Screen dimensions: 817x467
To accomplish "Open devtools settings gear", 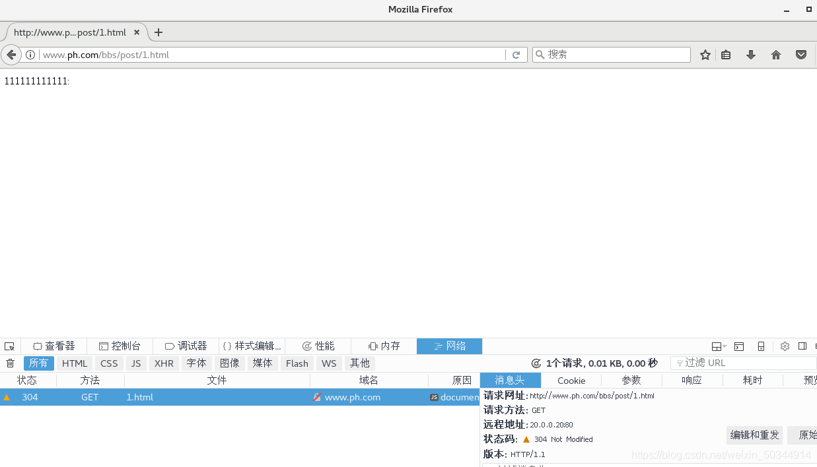I will coord(785,346).
